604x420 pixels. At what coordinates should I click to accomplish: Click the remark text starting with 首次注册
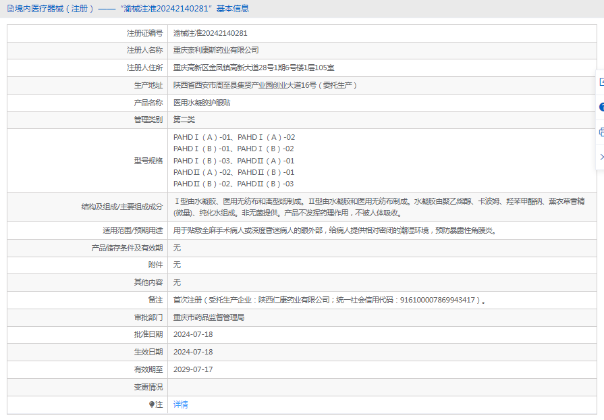click(x=329, y=300)
